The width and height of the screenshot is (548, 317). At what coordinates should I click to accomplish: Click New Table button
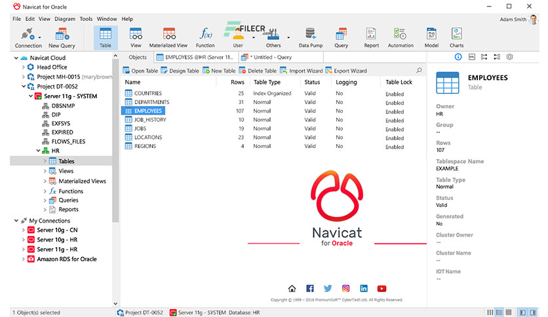point(219,71)
